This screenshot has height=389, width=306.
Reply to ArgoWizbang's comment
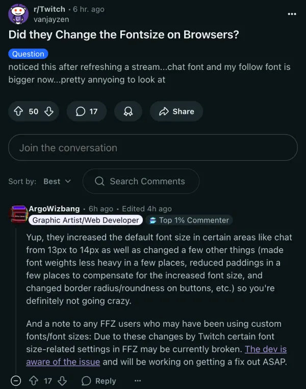click(99, 381)
